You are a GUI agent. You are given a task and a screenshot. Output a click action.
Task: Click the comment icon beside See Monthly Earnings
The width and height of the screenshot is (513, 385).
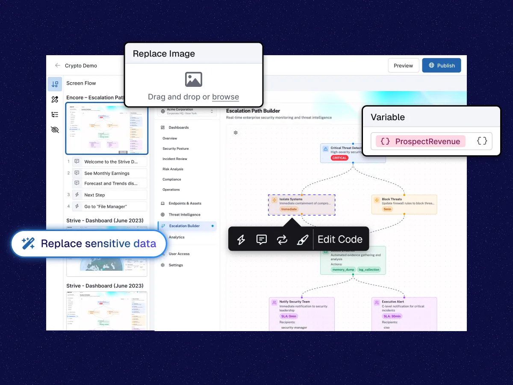tap(77, 173)
